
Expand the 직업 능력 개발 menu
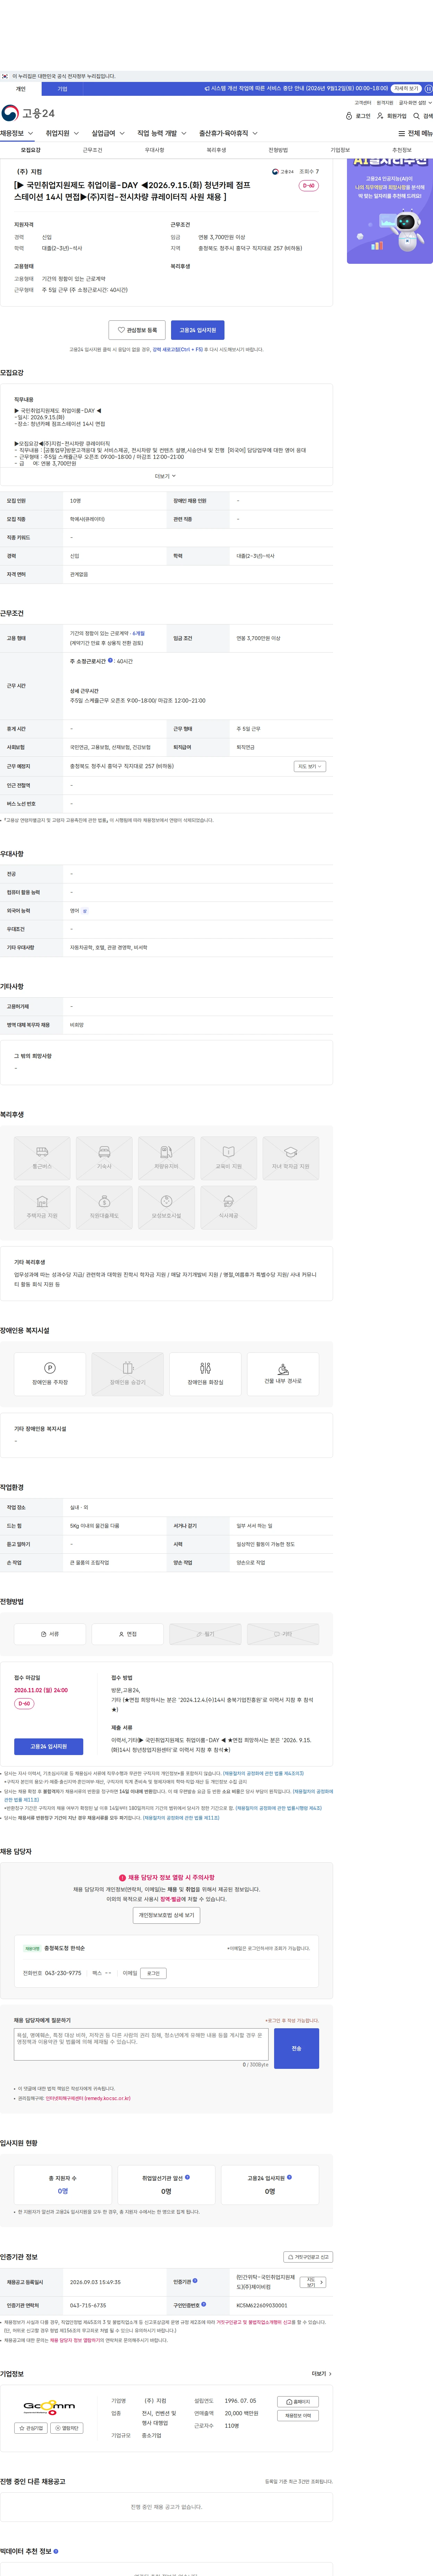click(x=162, y=133)
